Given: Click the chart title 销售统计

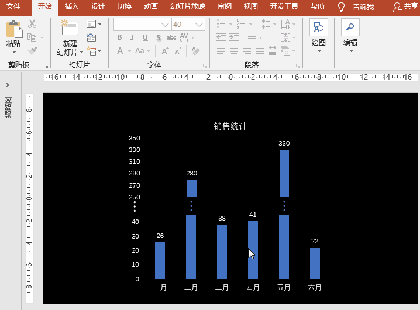Looking at the screenshot, I should 230,126.
